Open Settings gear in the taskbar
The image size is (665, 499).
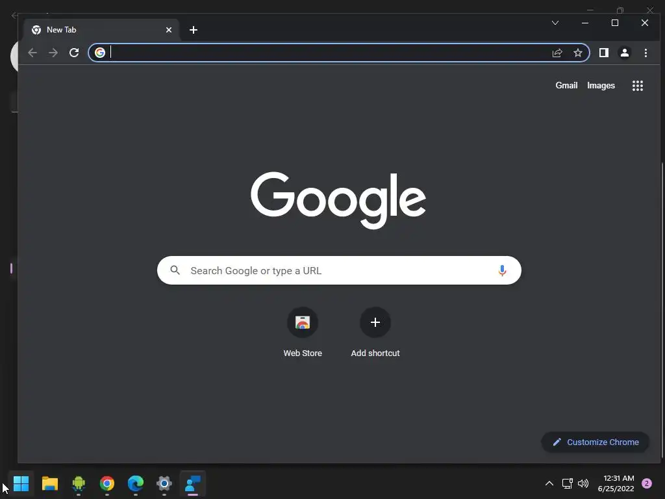164,483
